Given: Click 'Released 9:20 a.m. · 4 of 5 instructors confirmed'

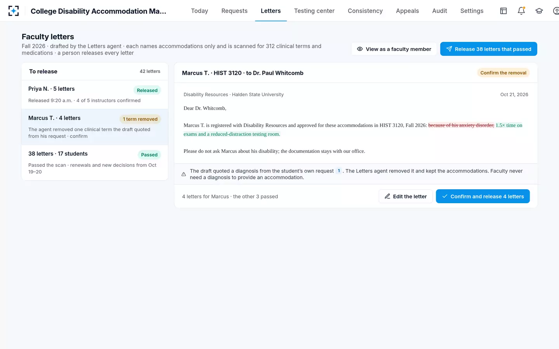Looking at the screenshot, I should pos(84,100).
